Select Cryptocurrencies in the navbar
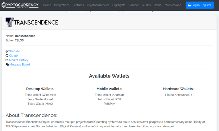 click(98, 5)
